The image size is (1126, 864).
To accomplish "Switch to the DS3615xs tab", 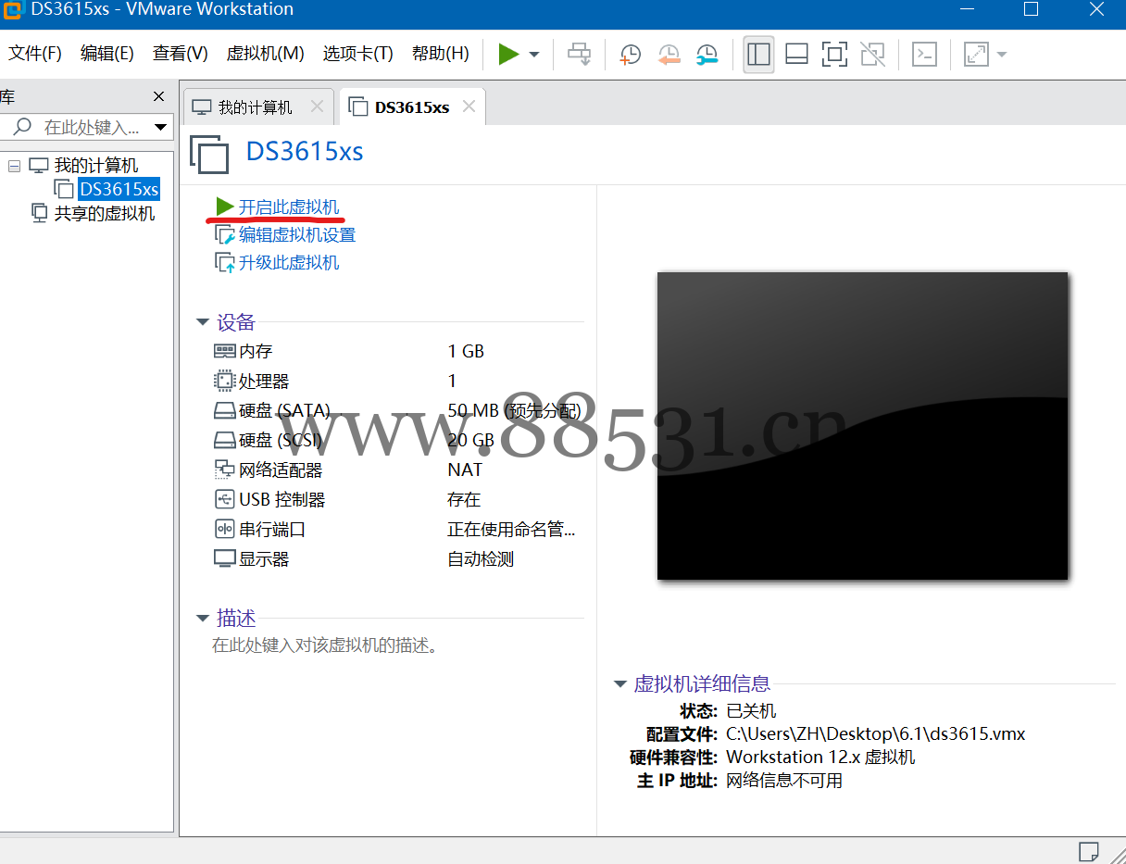I will pyautogui.click(x=412, y=107).
